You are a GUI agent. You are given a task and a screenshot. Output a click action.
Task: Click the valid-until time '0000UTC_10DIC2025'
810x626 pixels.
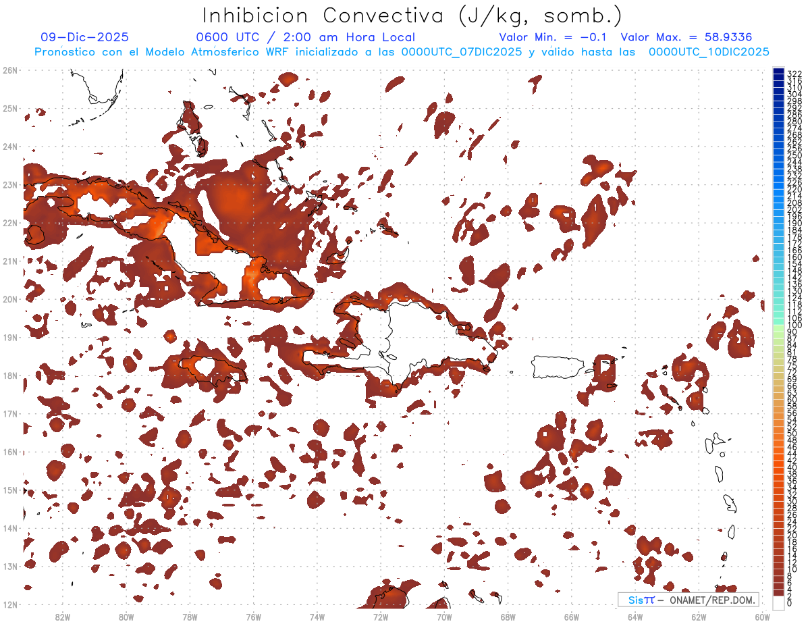[709, 52]
